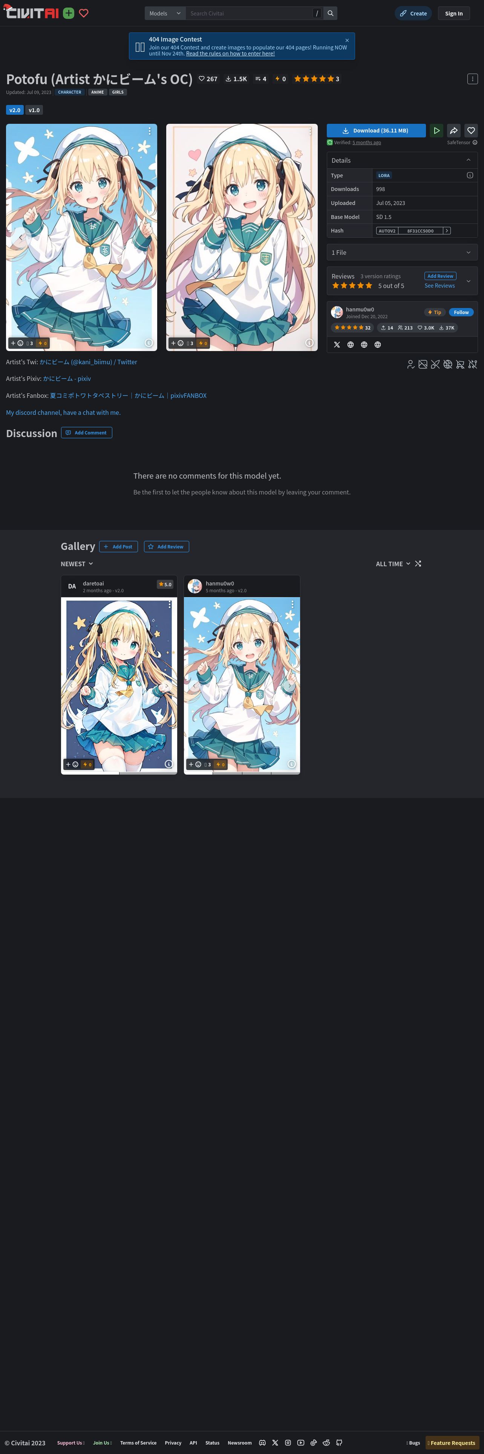Screen dimensions: 484x1454
Task: Click the share arrow button
Action: tap(453, 130)
